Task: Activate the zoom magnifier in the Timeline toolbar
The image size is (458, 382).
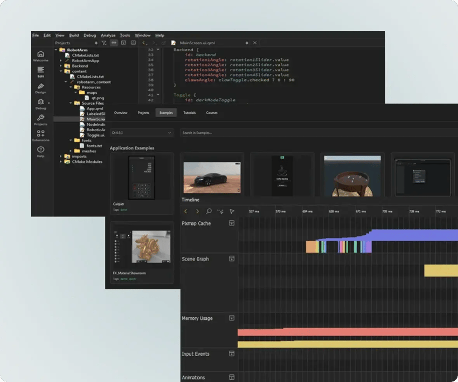Action: coord(209,211)
